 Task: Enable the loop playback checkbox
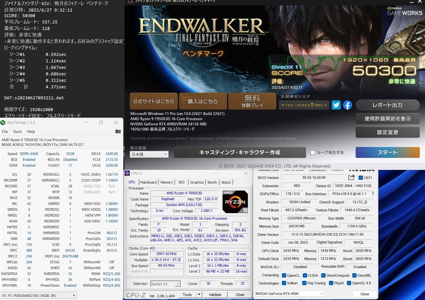point(313,153)
